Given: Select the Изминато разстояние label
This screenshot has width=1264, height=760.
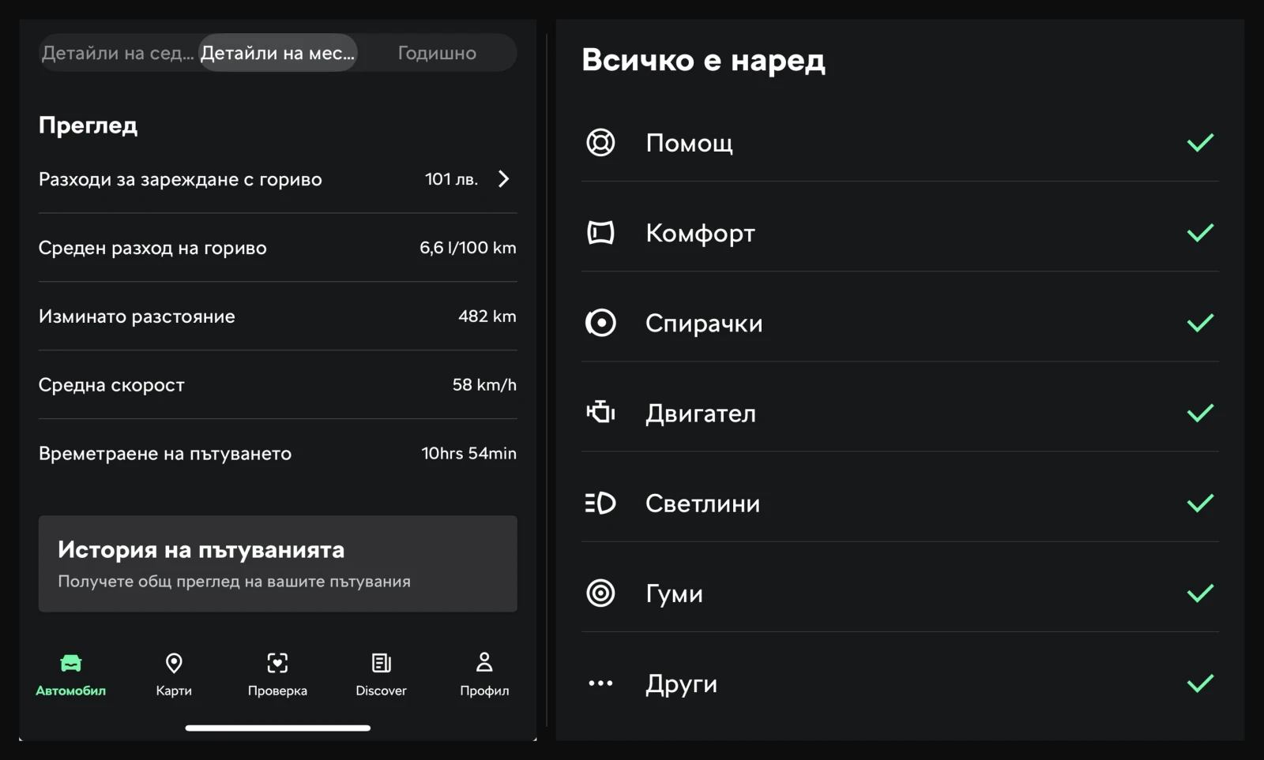Looking at the screenshot, I should click(x=137, y=316).
